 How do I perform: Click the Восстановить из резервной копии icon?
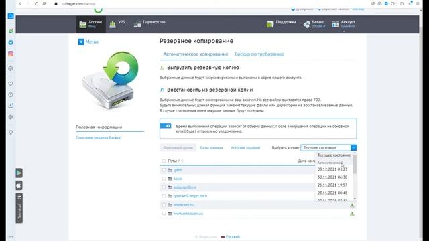[162, 90]
